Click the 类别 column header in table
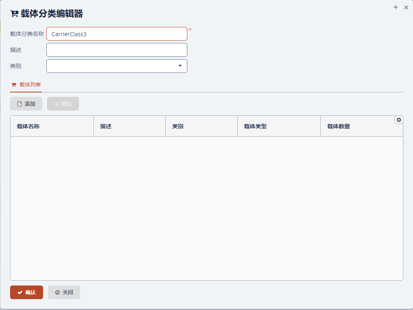Image resolution: width=413 pixels, height=310 pixels. coord(178,126)
